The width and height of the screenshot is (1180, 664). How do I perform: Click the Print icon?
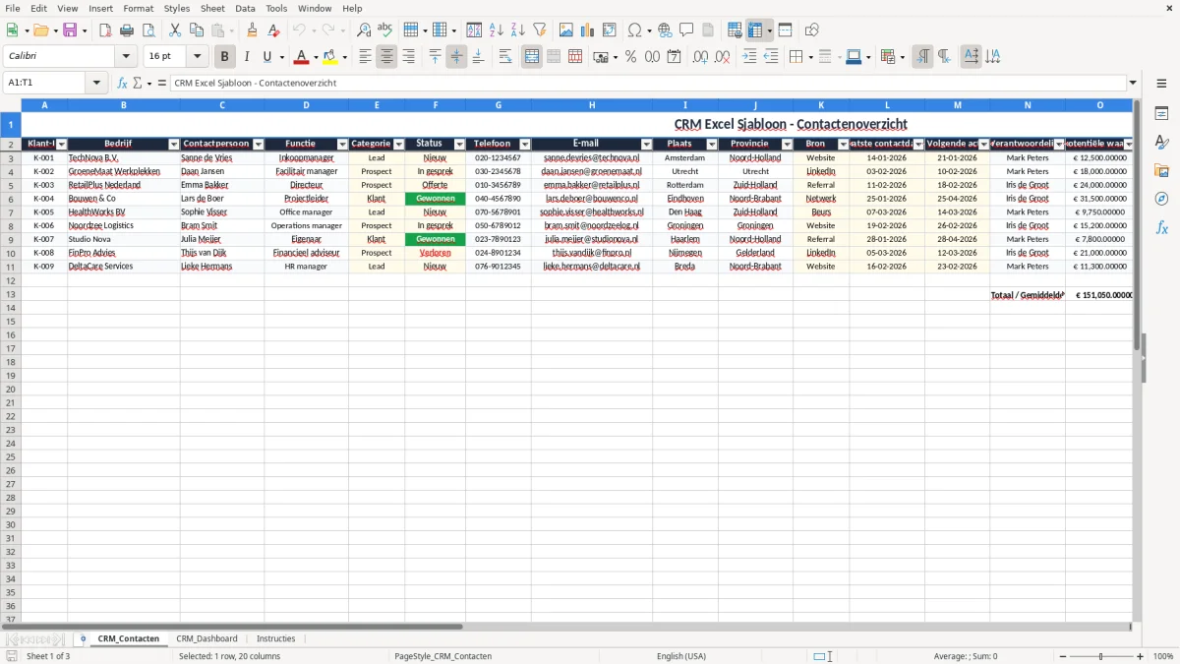[127, 30]
